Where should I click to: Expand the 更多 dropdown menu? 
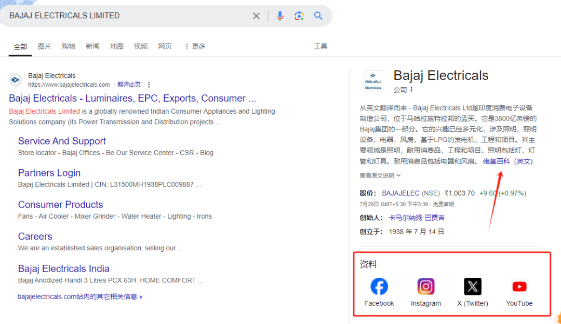click(195, 47)
